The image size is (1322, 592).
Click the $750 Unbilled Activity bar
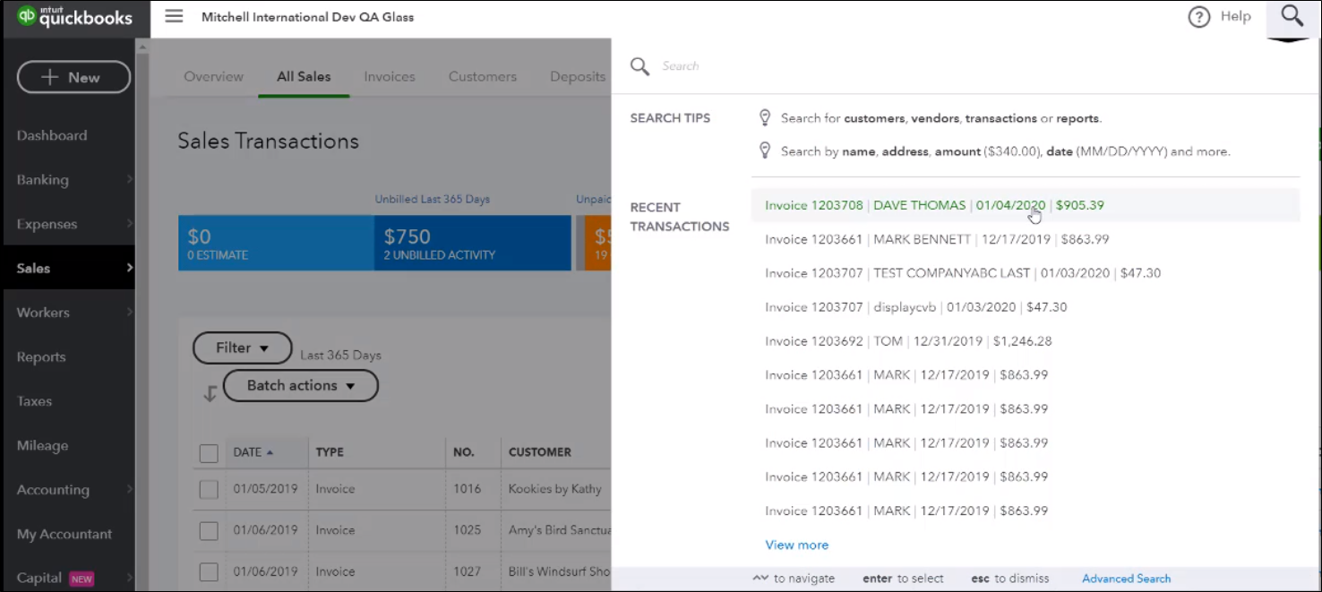(472, 243)
